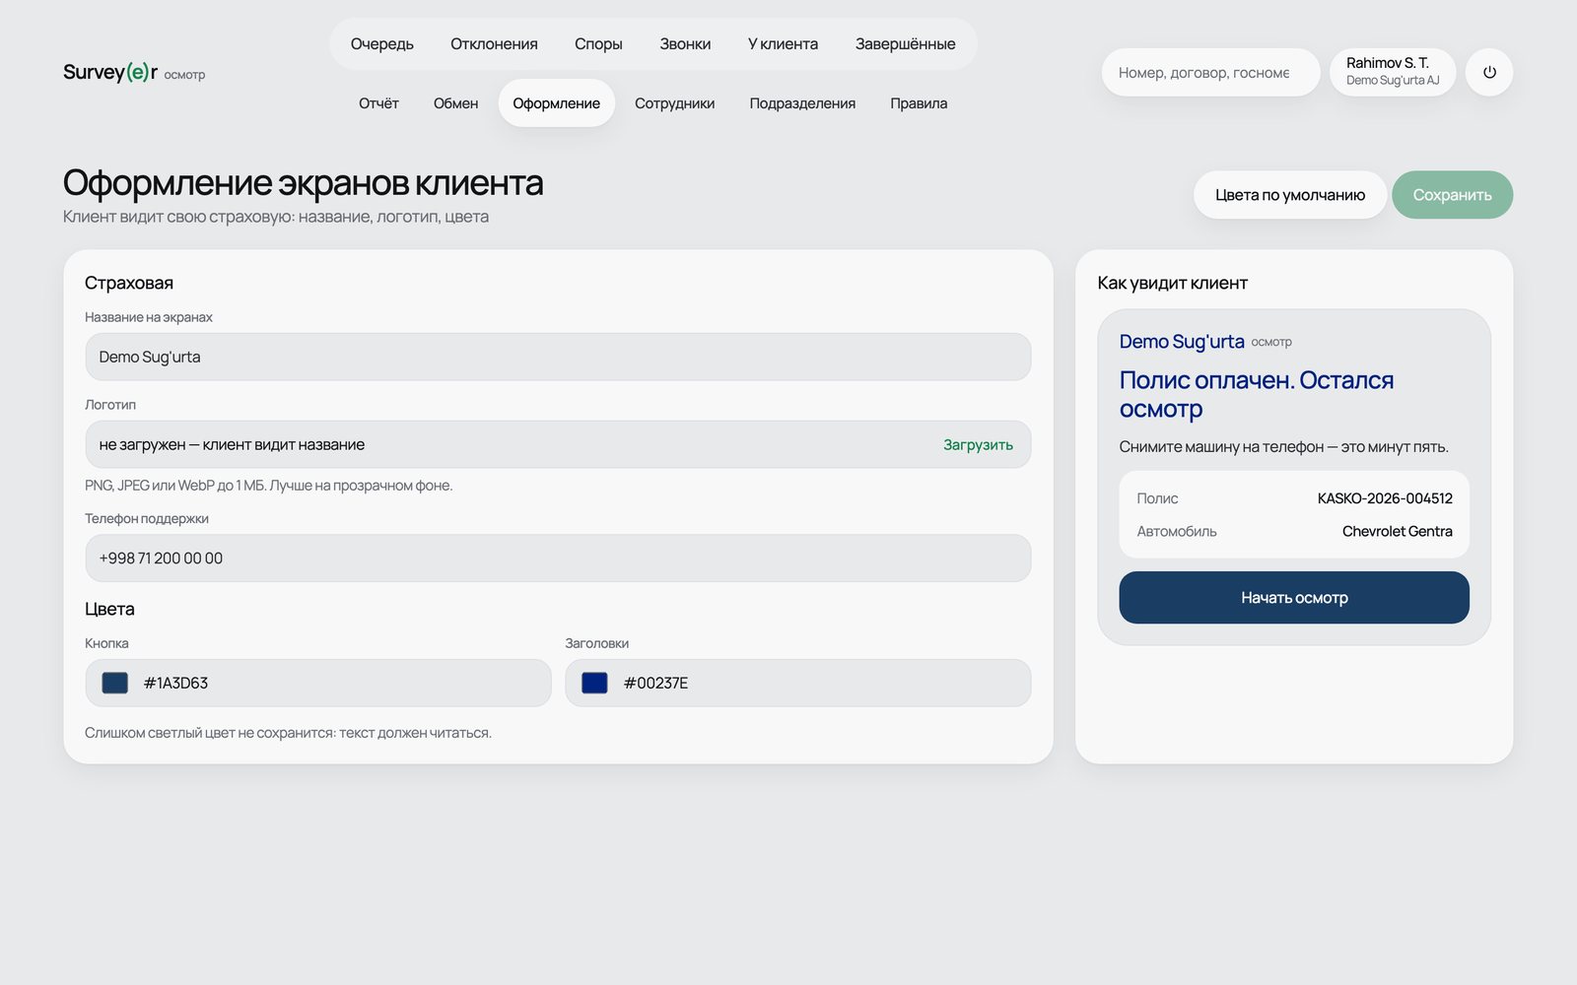Click the Загрузить logo upload link
This screenshot has height=985, width=1577.
[x=978, y=445]
